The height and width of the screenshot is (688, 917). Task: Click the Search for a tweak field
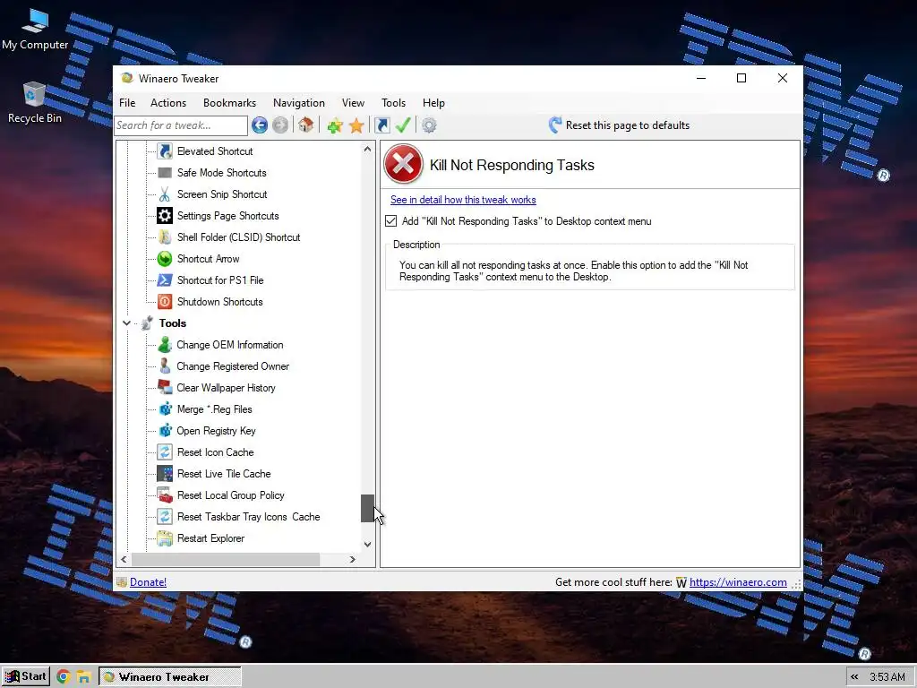tap(181, 125)
